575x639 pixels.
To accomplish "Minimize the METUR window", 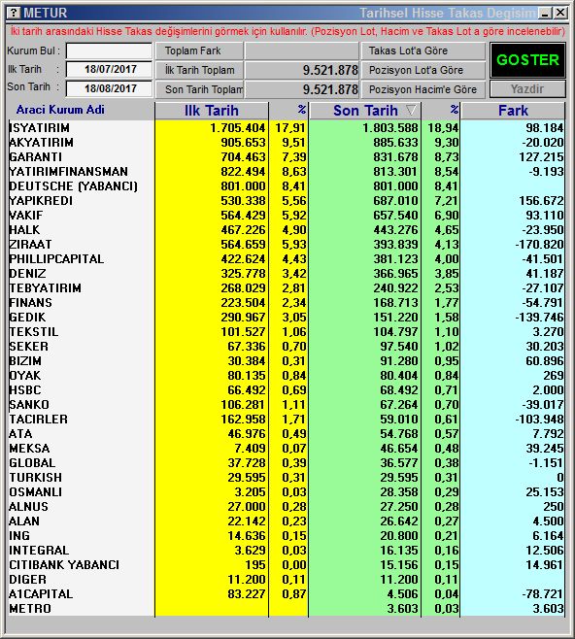I will (545, 13).
